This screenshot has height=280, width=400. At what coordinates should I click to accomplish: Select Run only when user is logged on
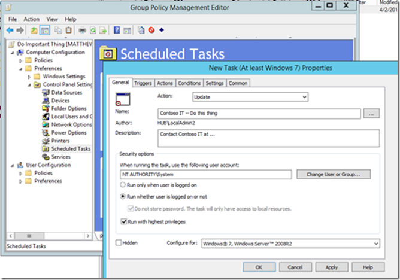coord(123,185)
